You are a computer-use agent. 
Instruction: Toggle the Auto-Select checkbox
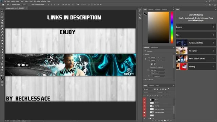[13, 4]
